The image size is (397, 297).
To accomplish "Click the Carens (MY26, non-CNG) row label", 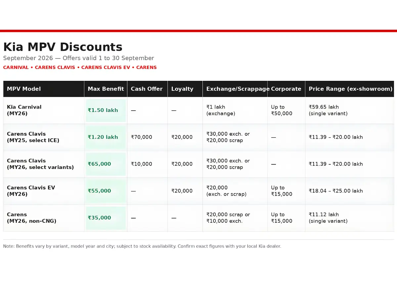I will point(31,218).
